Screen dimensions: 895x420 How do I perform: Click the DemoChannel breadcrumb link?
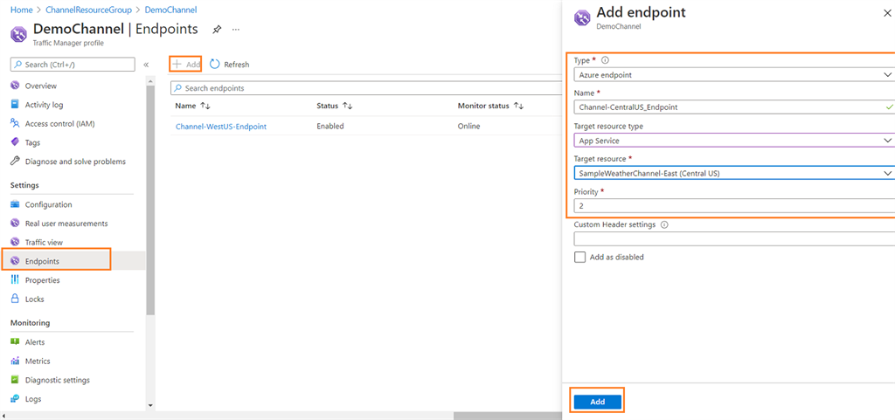[x=171, y=10]
